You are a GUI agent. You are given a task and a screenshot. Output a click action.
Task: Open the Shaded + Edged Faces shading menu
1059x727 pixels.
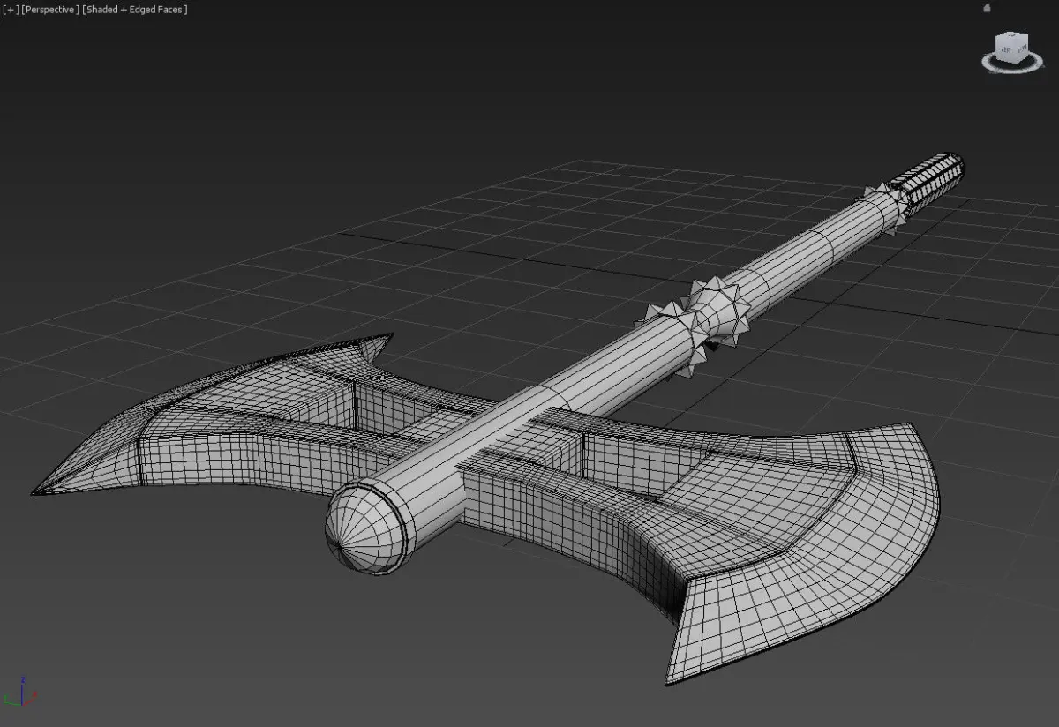tap(134, 10)
